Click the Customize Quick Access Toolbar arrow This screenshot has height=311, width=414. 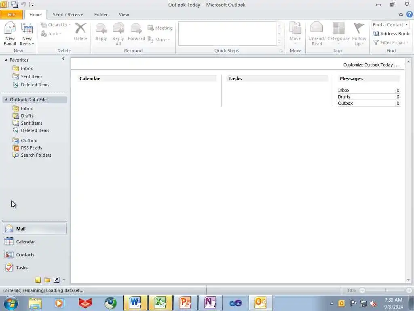(x=32, y=4)
